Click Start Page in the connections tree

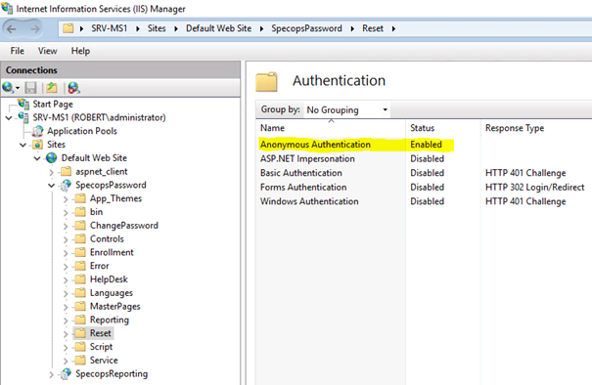coord(53,105)
